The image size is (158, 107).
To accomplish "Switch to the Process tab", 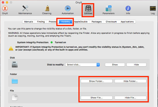I will click(x=53, y=22).
